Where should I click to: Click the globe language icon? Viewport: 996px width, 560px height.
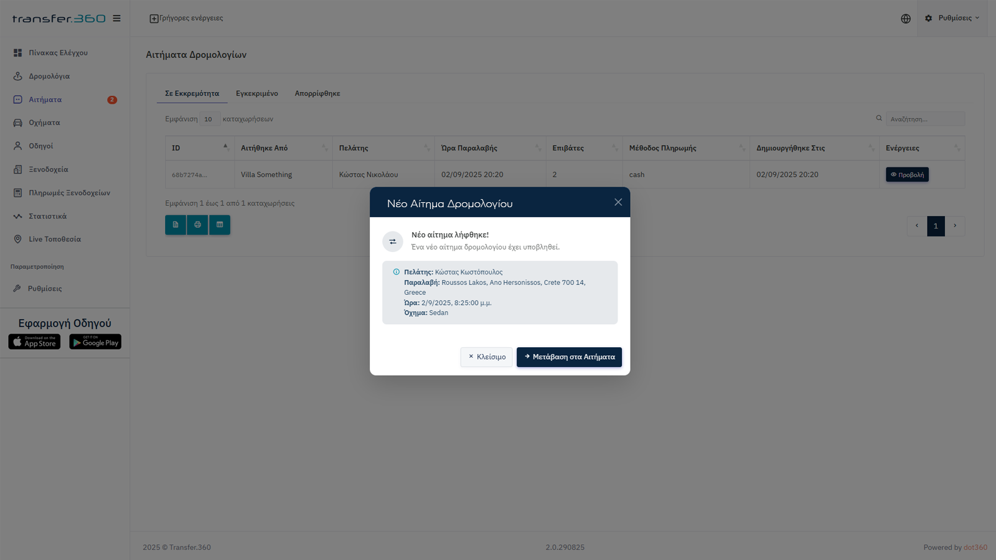[x=906, y=19]
